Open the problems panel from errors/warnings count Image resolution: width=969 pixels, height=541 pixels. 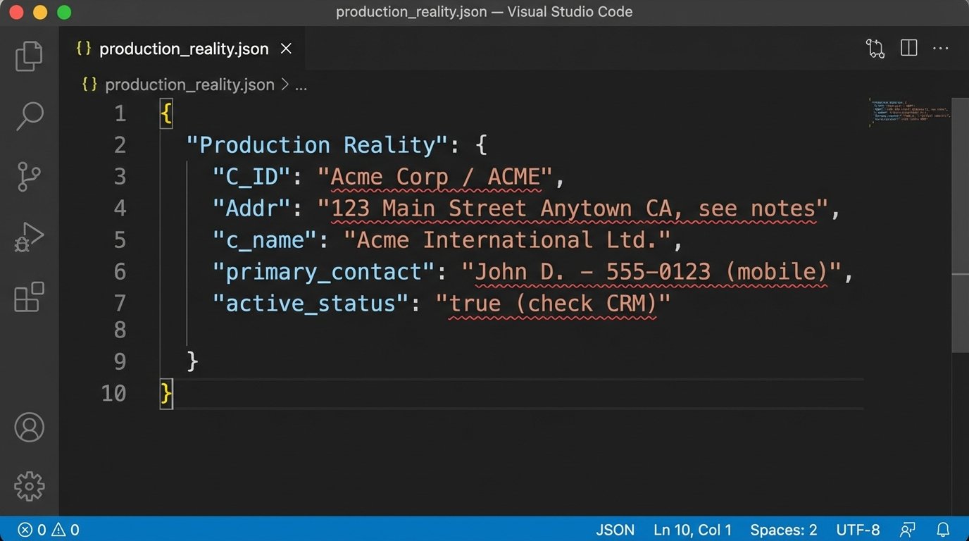pyautogui.click(x=48, y=530)
